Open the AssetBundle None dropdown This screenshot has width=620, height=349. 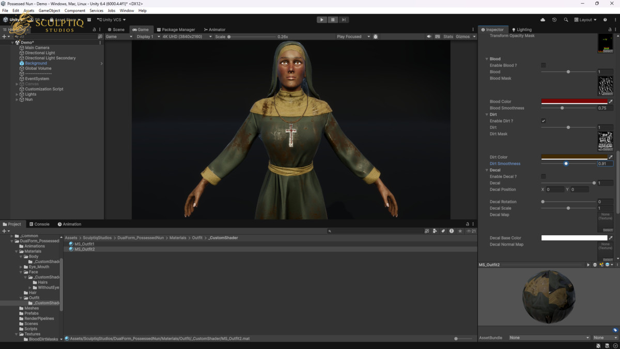(x=549, y=338)
